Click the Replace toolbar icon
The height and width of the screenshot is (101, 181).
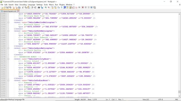[42, 8]
